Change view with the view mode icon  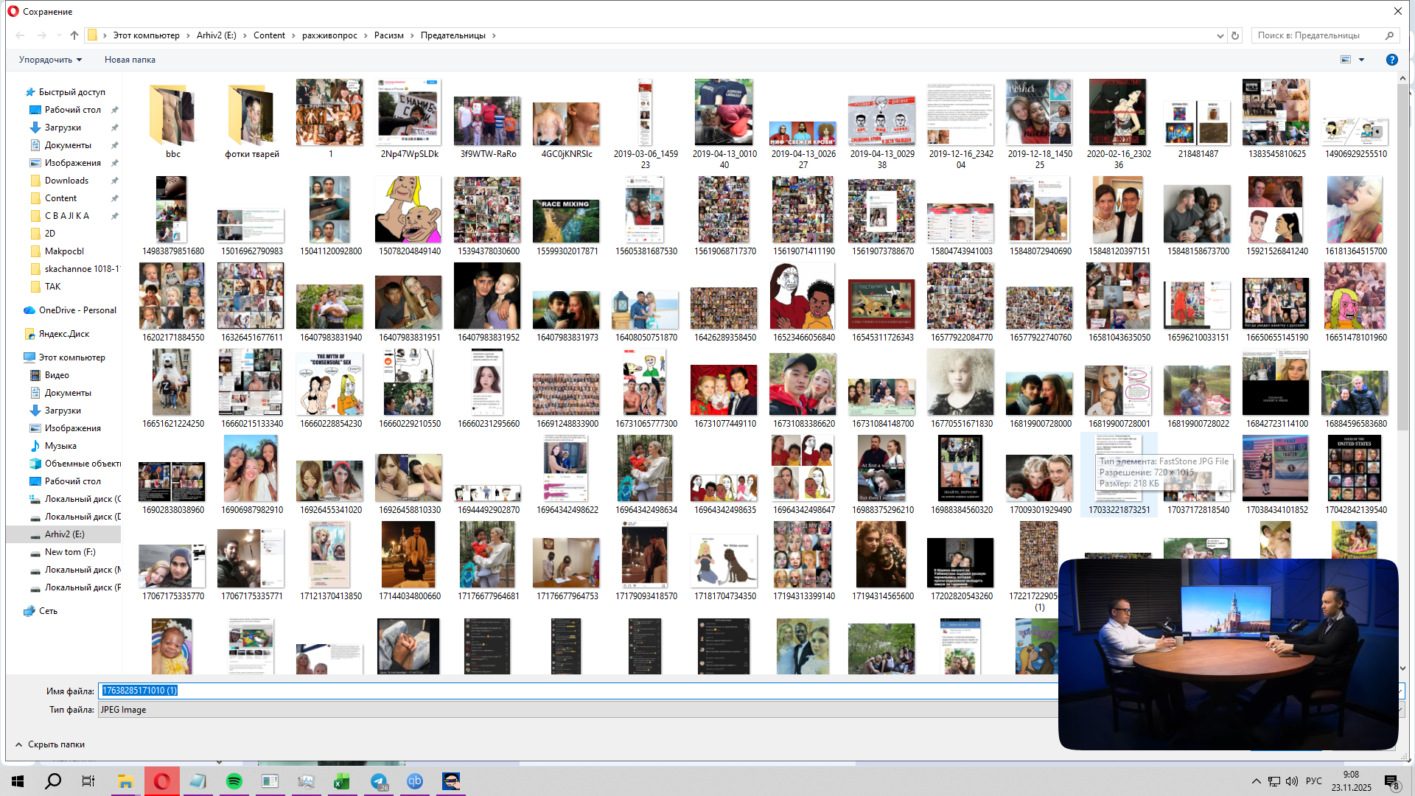pyautogui.click(x=1346, y=60)
